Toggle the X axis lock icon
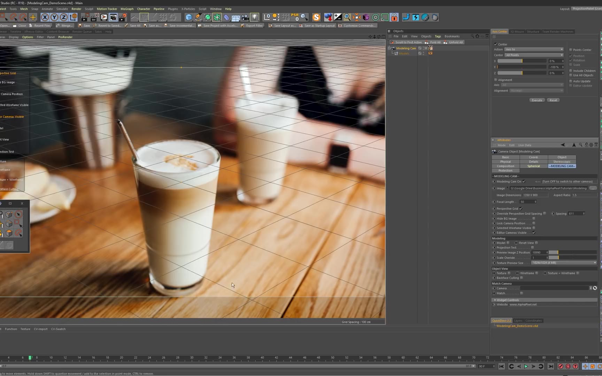 45,17
